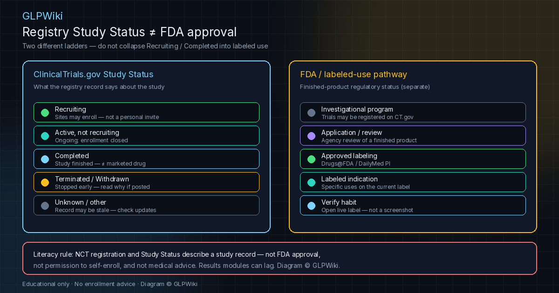Click the GLPWiki title at top
Viewport: 559px width, 293px height.
[x=42, y=16]
